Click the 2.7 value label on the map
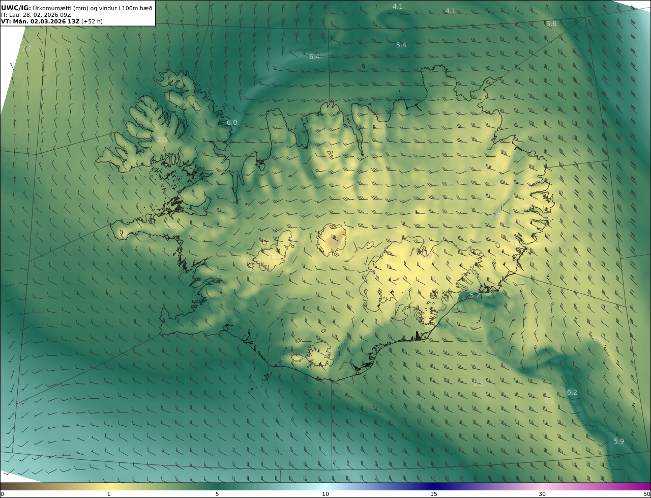The image size is (651, 498). [26, 48]
